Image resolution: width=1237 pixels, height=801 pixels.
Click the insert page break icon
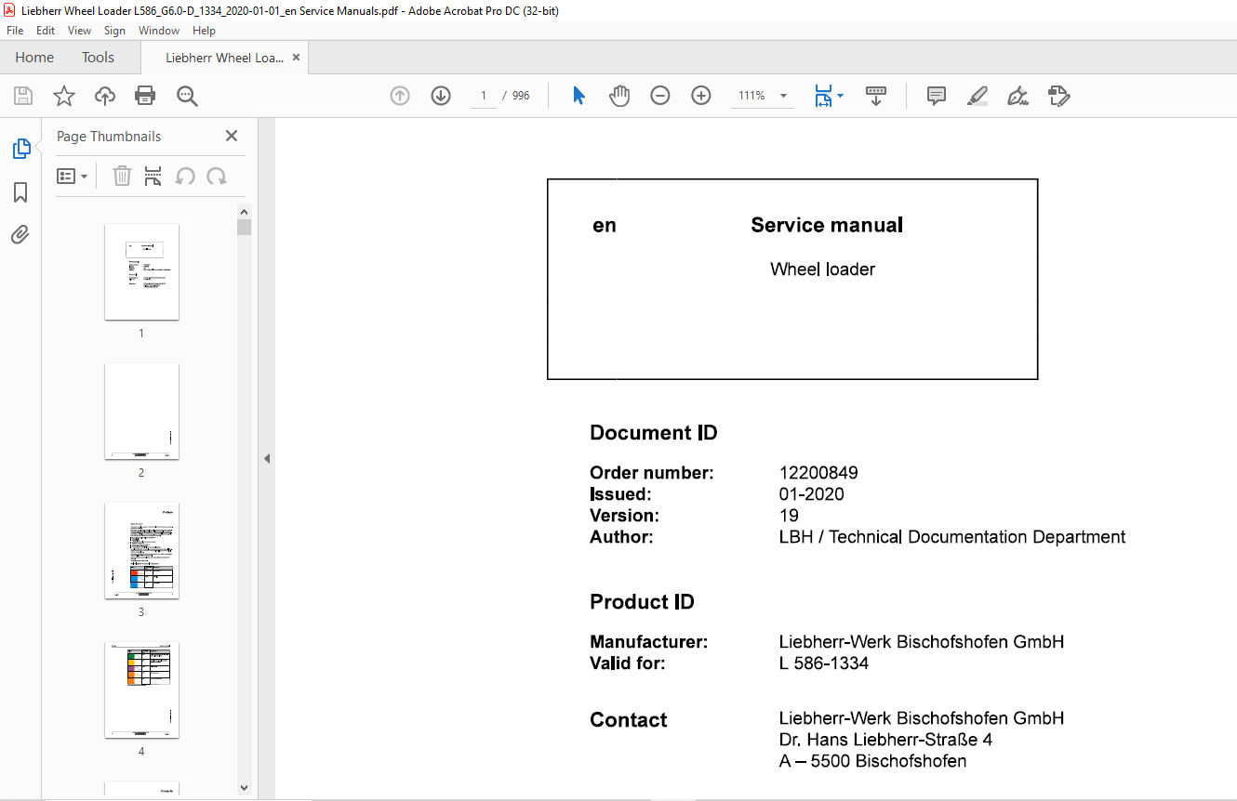153,176
